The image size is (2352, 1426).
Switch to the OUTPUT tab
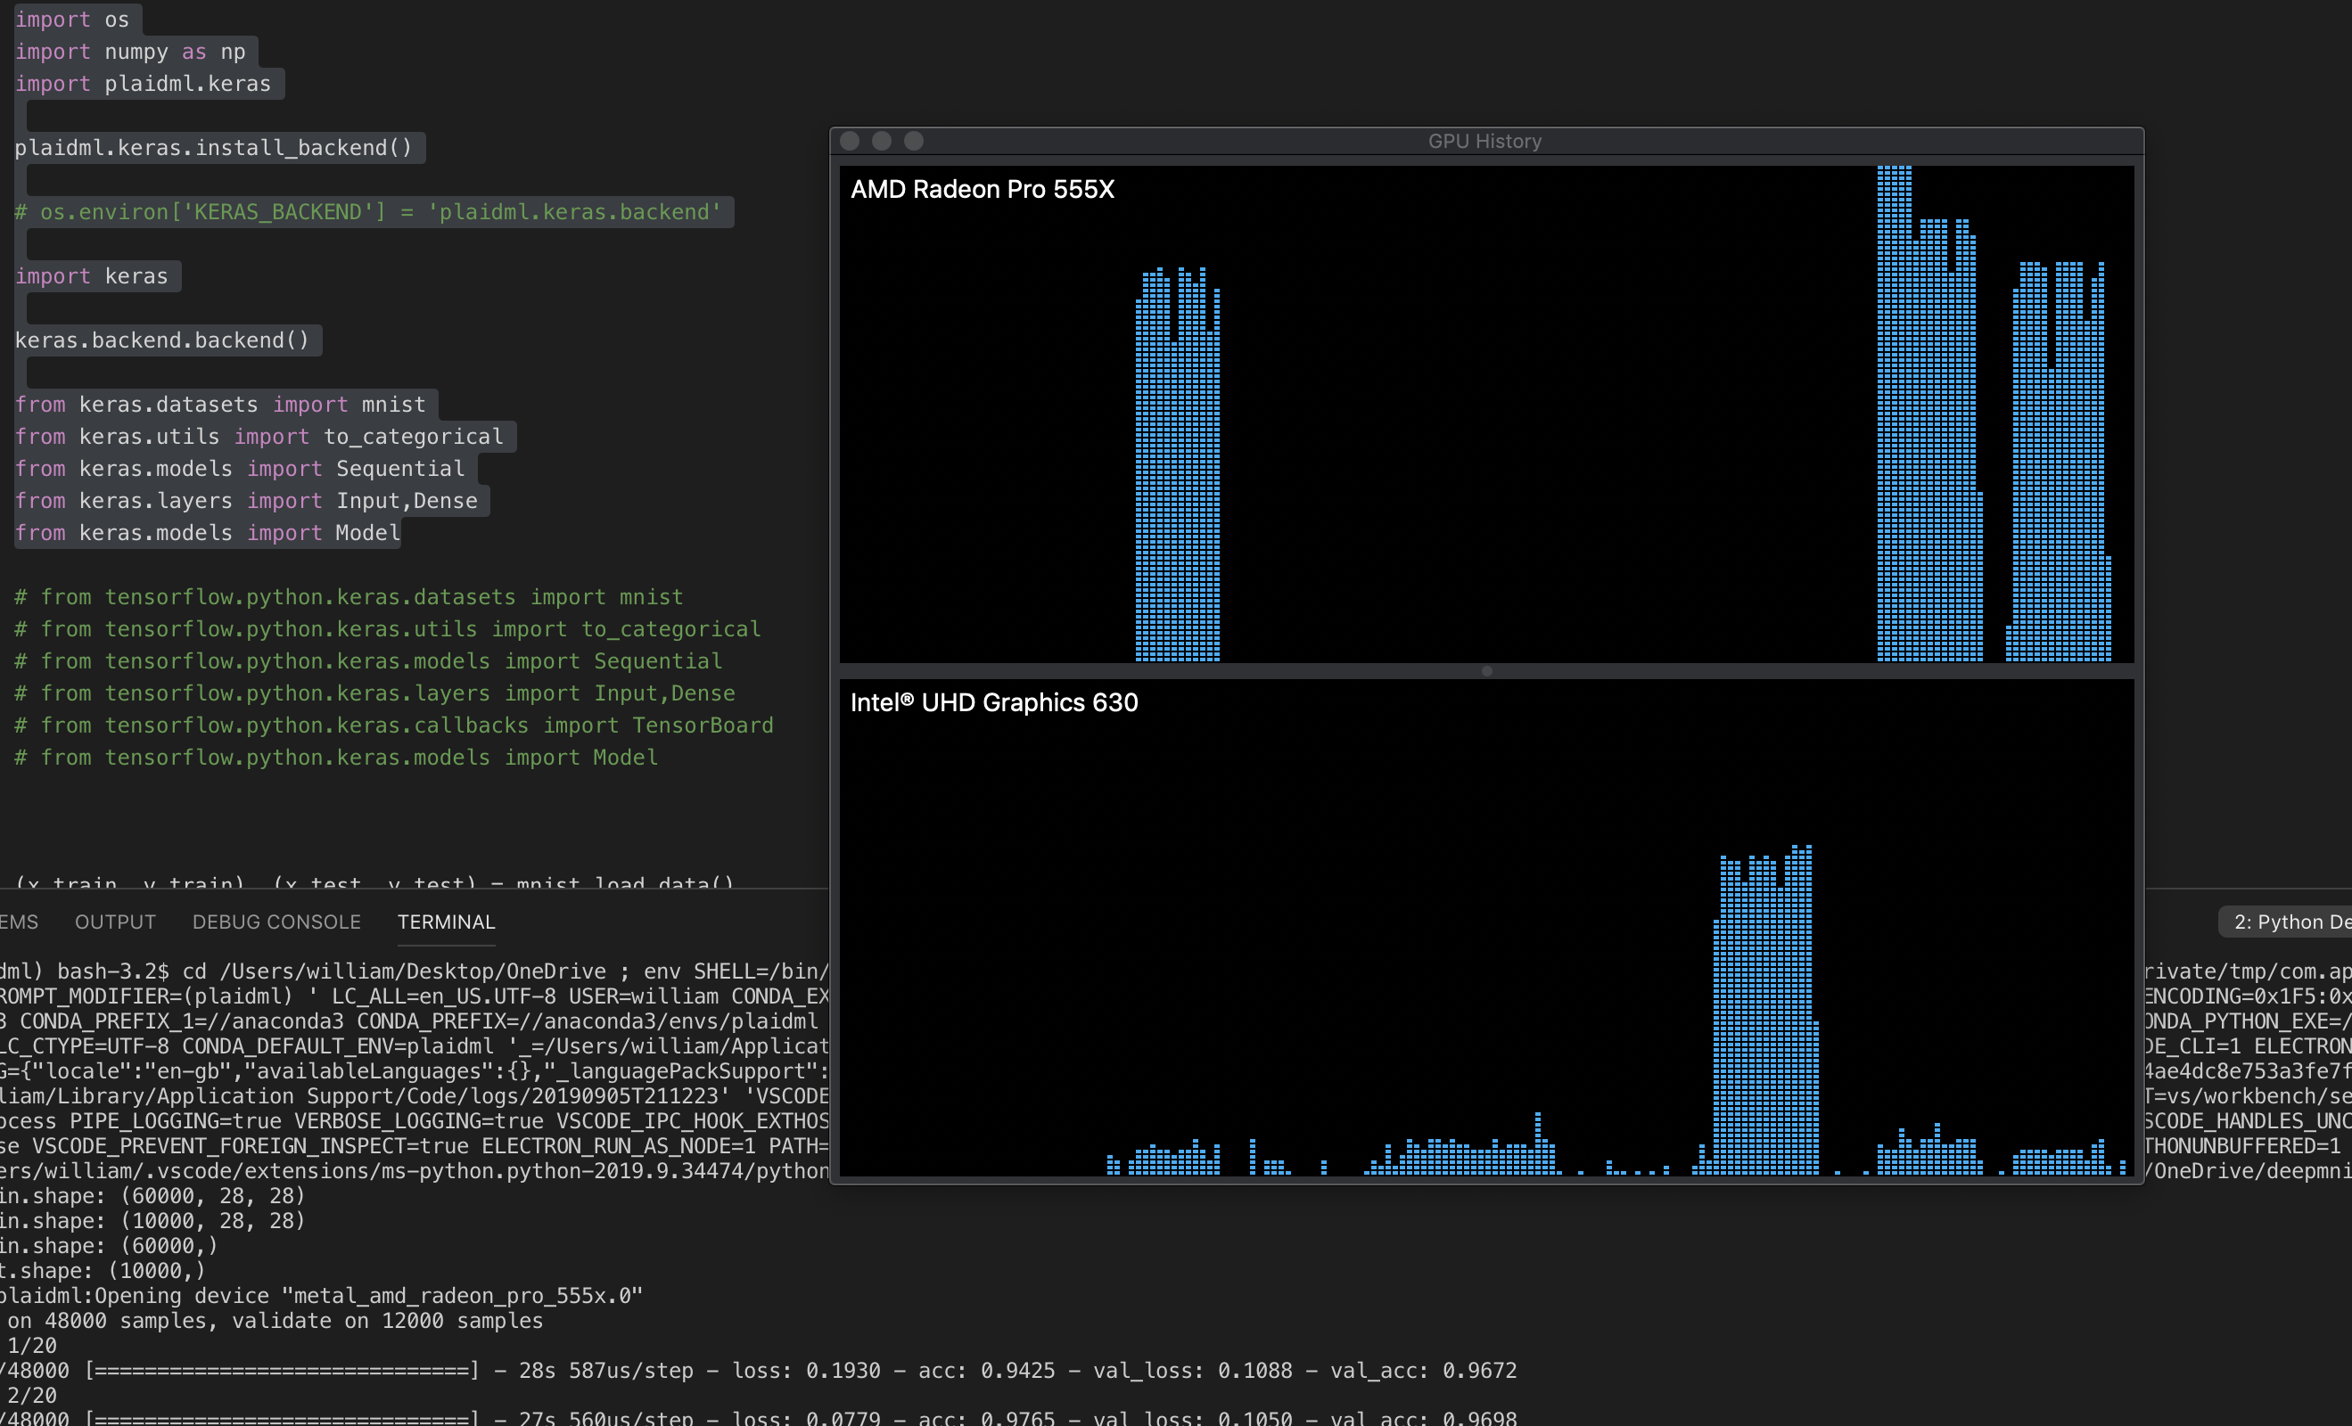point(114,921)
